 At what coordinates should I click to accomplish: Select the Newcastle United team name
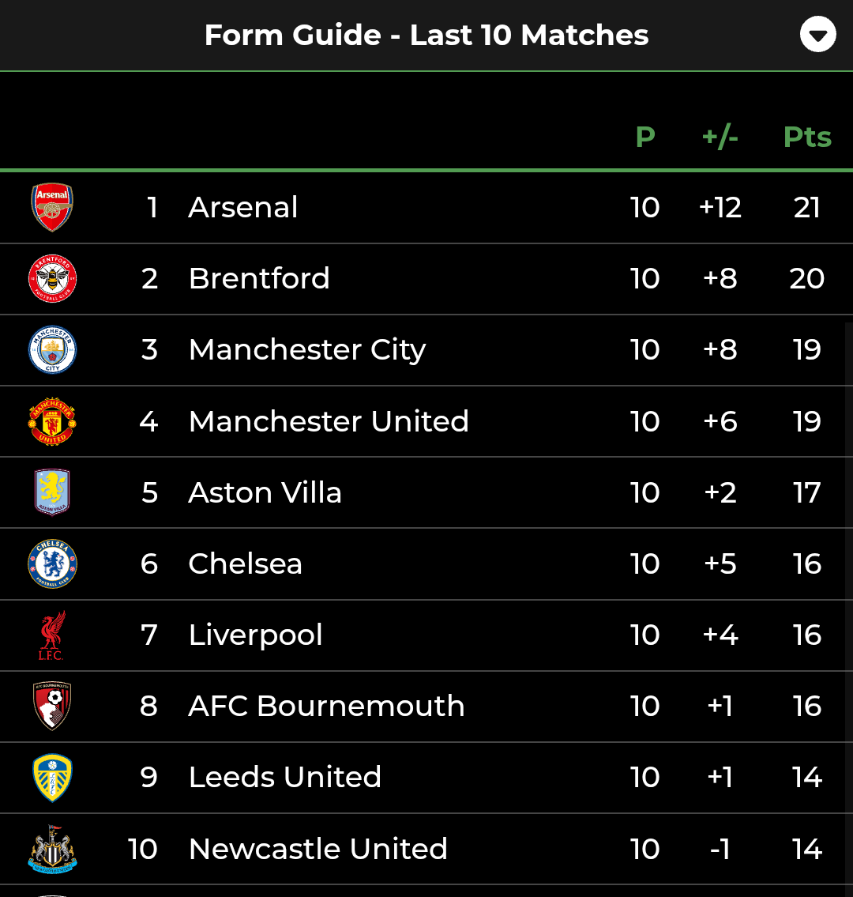(x=318, y=849)
